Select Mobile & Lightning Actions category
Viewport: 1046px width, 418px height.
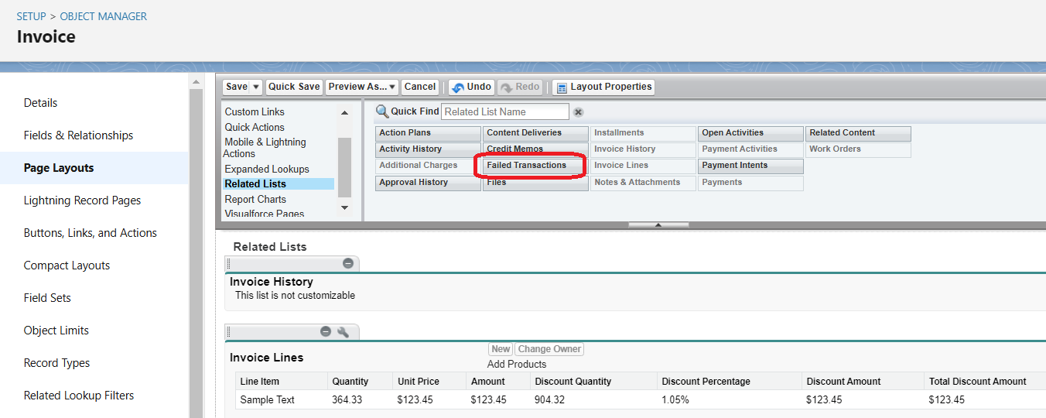pyautogui.click(x=265, y=148)
